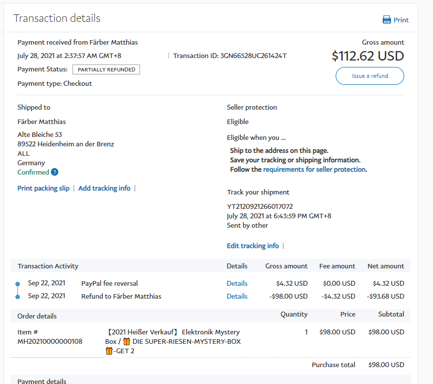
Task: Click the gift icon before DIE SUPER-RIESEN-MYSTERY-BOX
Action: [x=126, y=341]
